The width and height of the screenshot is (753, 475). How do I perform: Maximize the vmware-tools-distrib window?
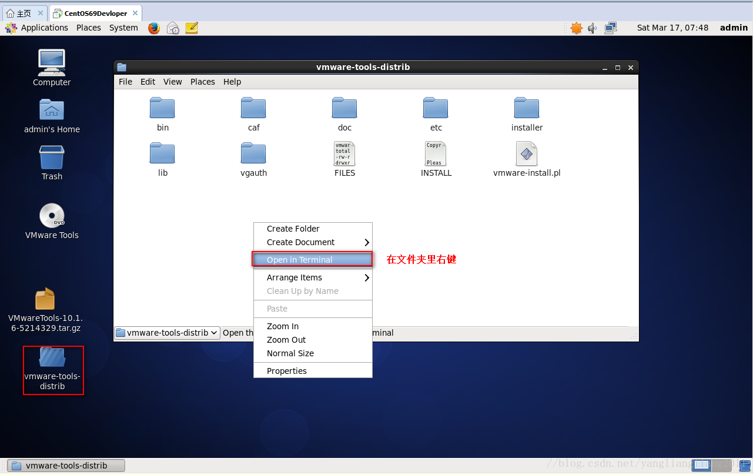click(618, 68)
